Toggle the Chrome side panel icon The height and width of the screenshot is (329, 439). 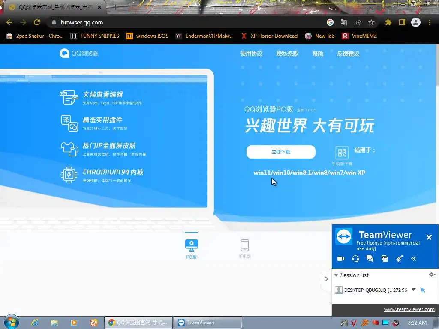(x=402, y=22)
